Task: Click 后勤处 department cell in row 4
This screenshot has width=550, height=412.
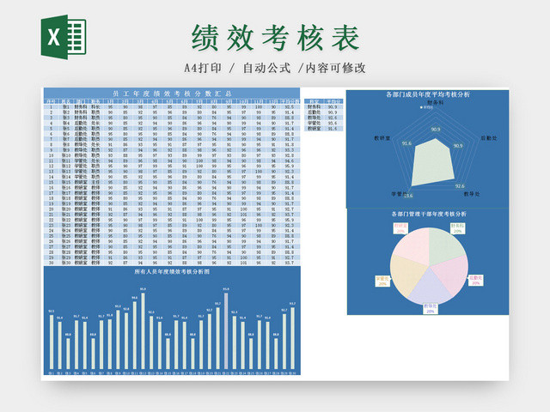Action: 81,123
